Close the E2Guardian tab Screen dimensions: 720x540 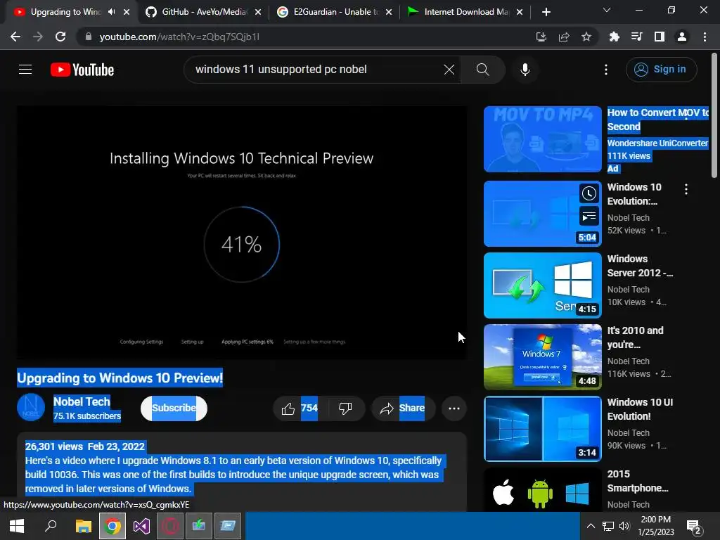[x=389, y=12]
